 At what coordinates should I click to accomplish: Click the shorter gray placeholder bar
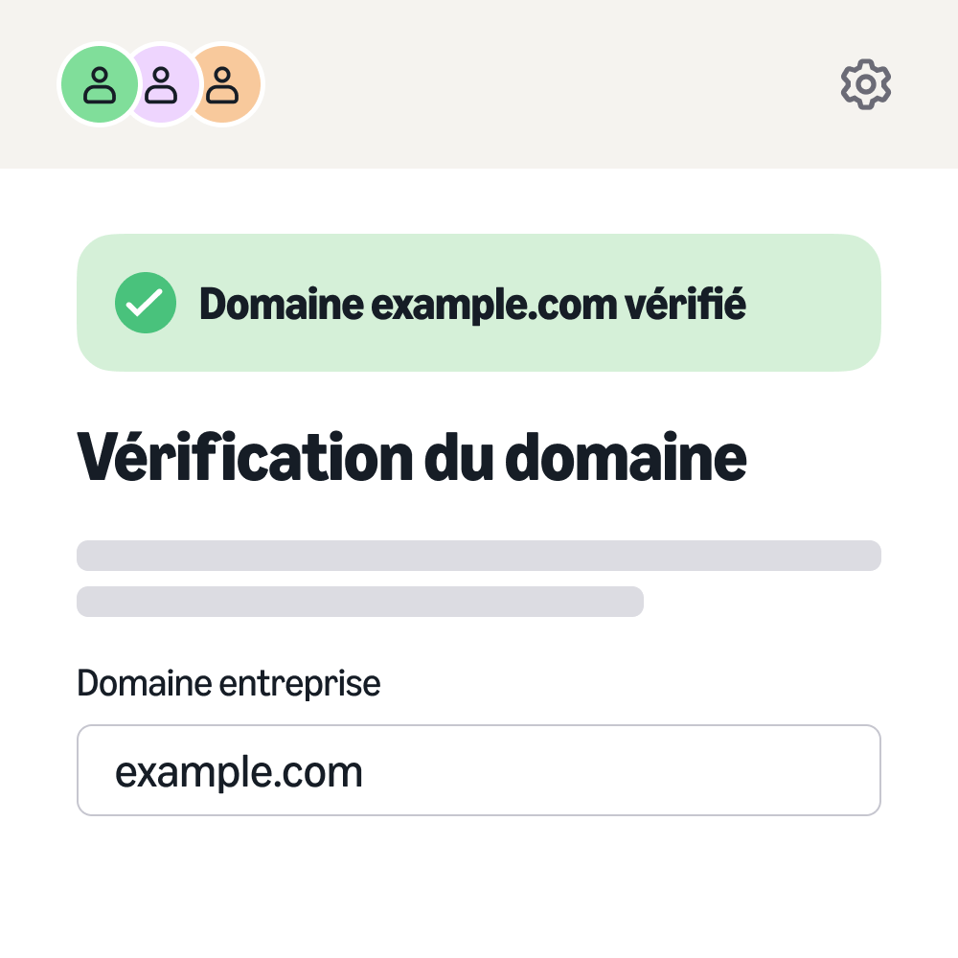tap(360, 603)
